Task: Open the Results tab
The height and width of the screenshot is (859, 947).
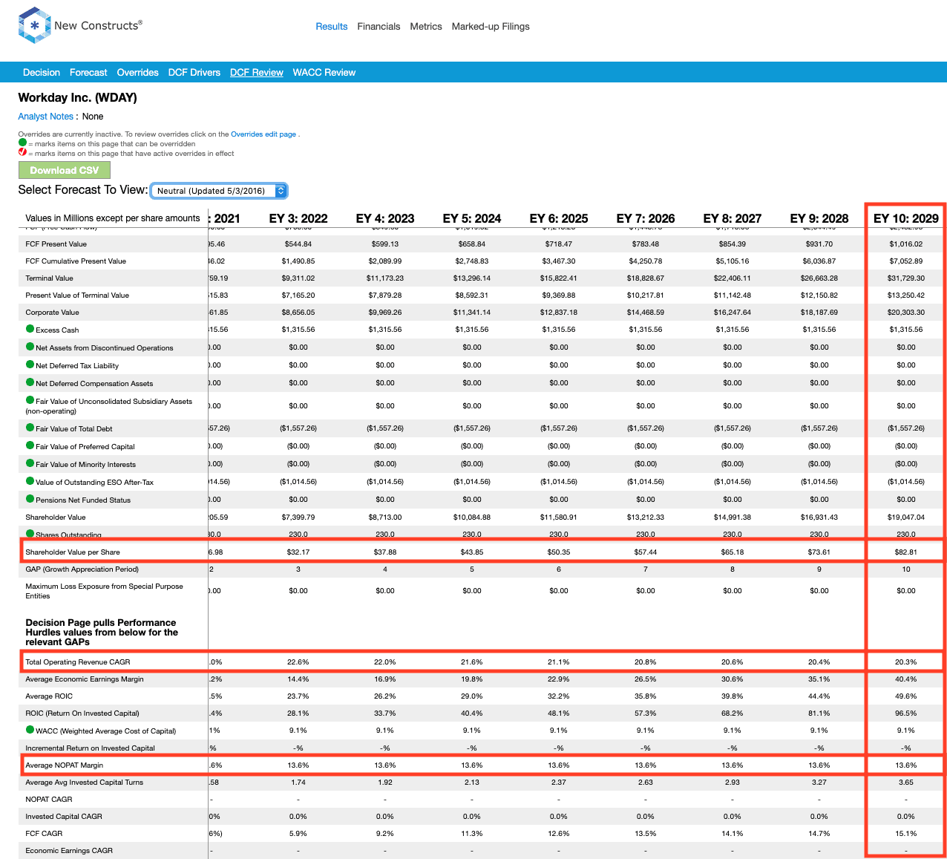Action: pos(332,26)
